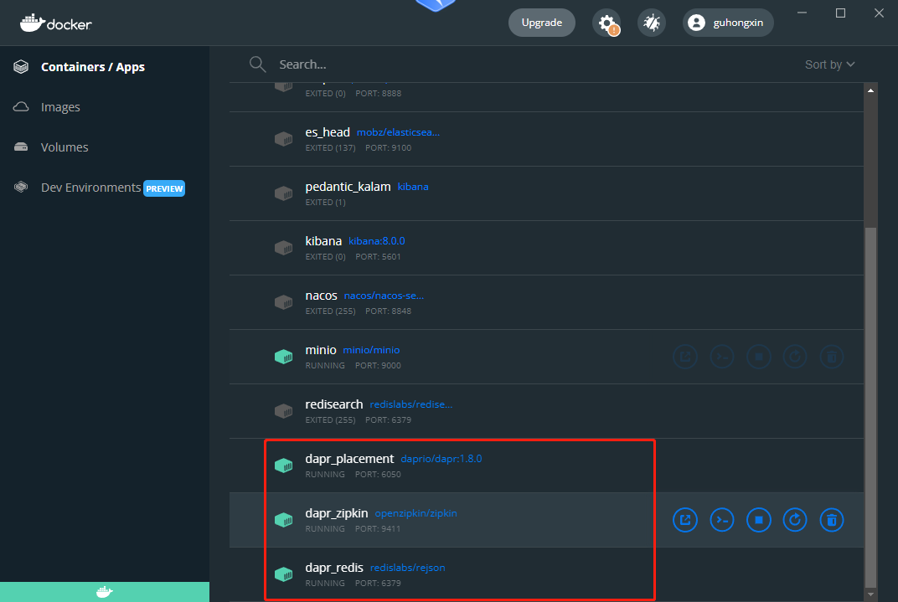Open CLI terminal for minio

(721, 357)
